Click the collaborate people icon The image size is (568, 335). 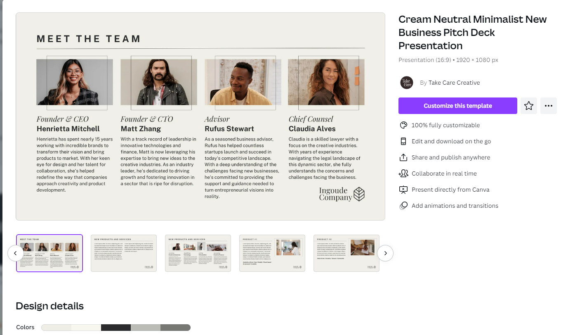pos(403,173)
